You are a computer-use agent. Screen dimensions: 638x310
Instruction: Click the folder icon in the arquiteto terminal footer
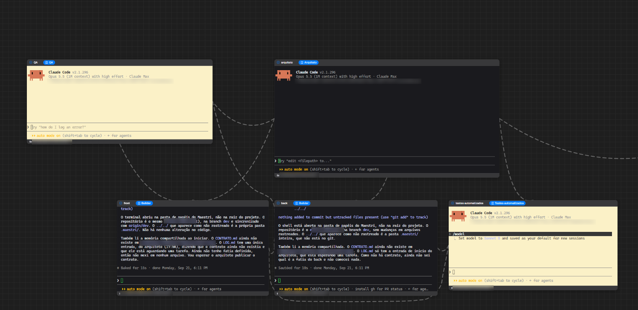tap(277, 175)
